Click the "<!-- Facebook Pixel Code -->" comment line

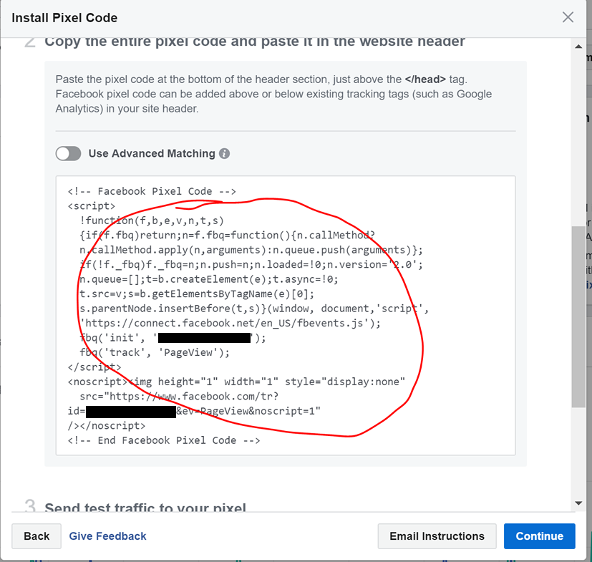pyautogui.click(x=152, y=191)
